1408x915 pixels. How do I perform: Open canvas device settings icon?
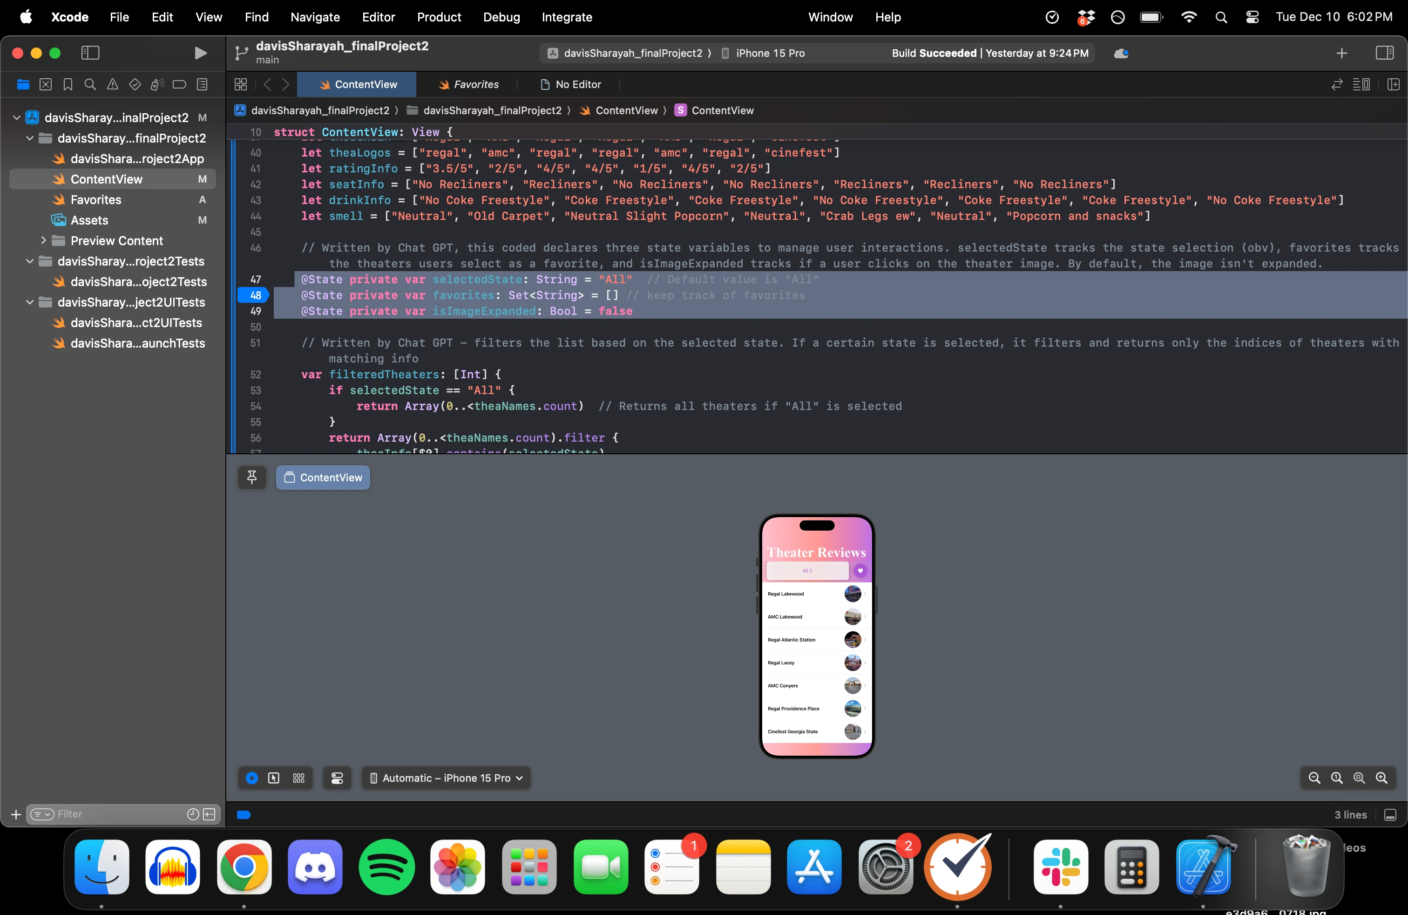click(337, 778)
